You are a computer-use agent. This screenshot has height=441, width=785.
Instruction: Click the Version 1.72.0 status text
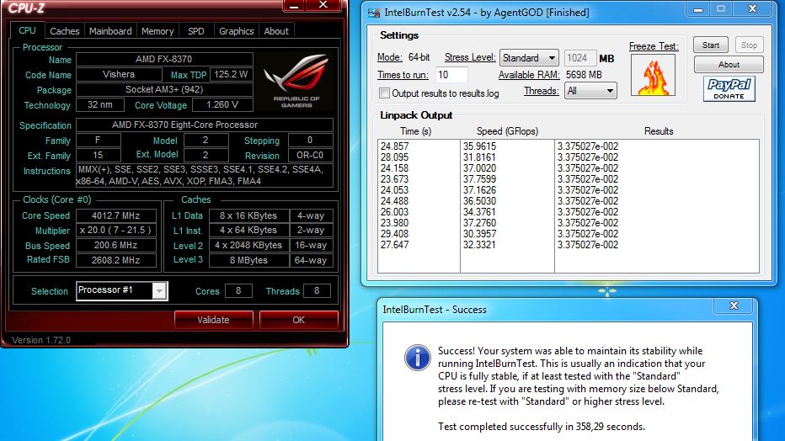click(x=41, y=340)
